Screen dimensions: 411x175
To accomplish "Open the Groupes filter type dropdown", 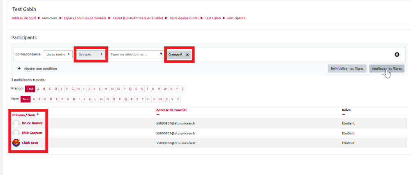I will [x=91, y=54].
